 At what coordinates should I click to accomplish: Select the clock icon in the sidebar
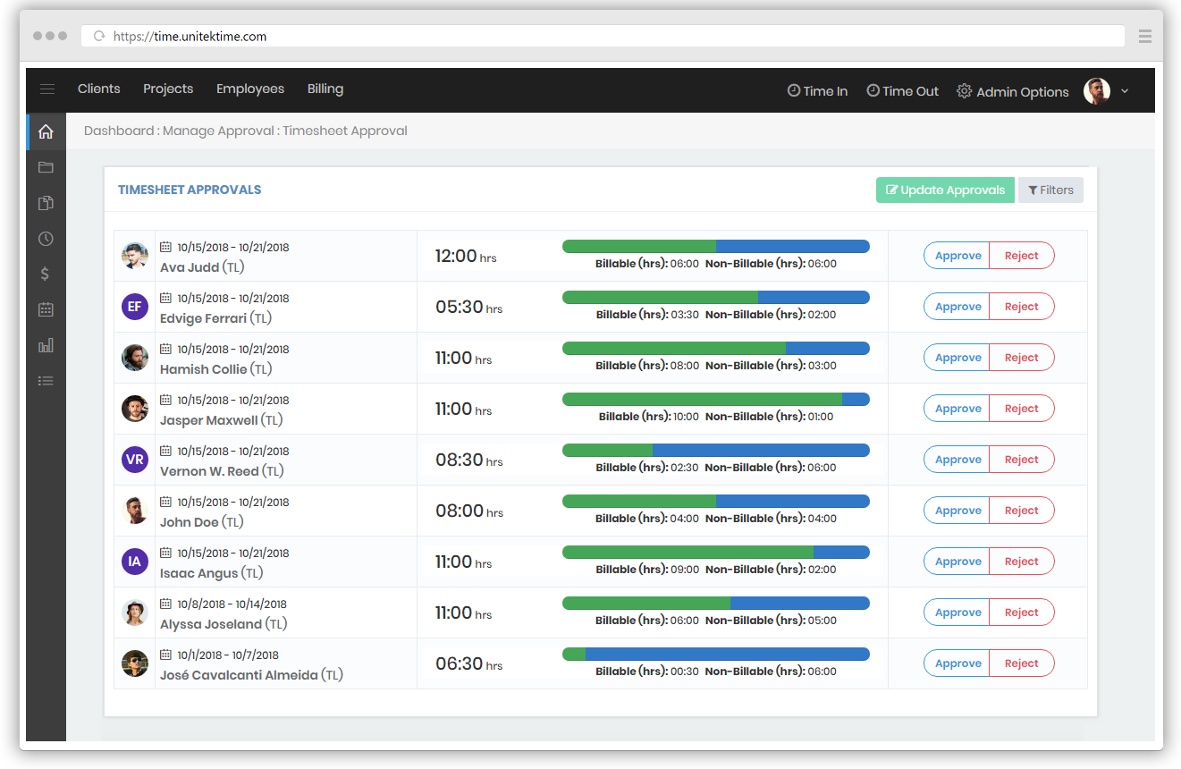46,239
